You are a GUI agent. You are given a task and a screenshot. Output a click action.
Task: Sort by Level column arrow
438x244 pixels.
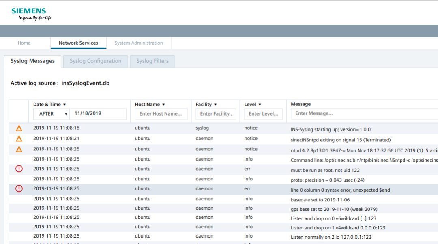point(260,105)
